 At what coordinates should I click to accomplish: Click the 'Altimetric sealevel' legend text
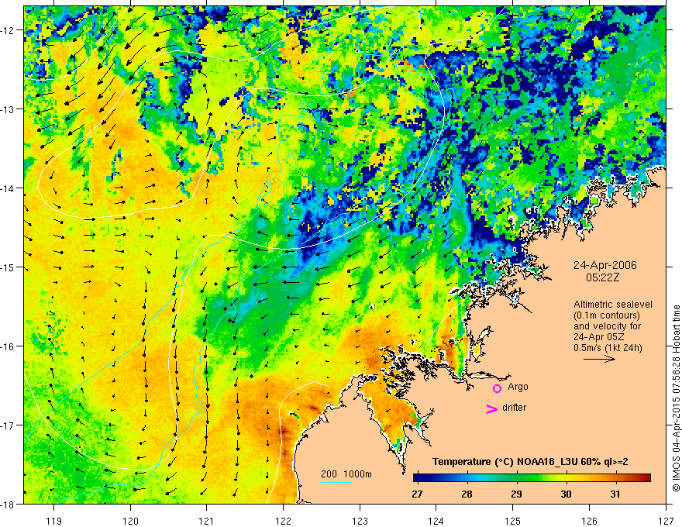(x=613, y=305)
